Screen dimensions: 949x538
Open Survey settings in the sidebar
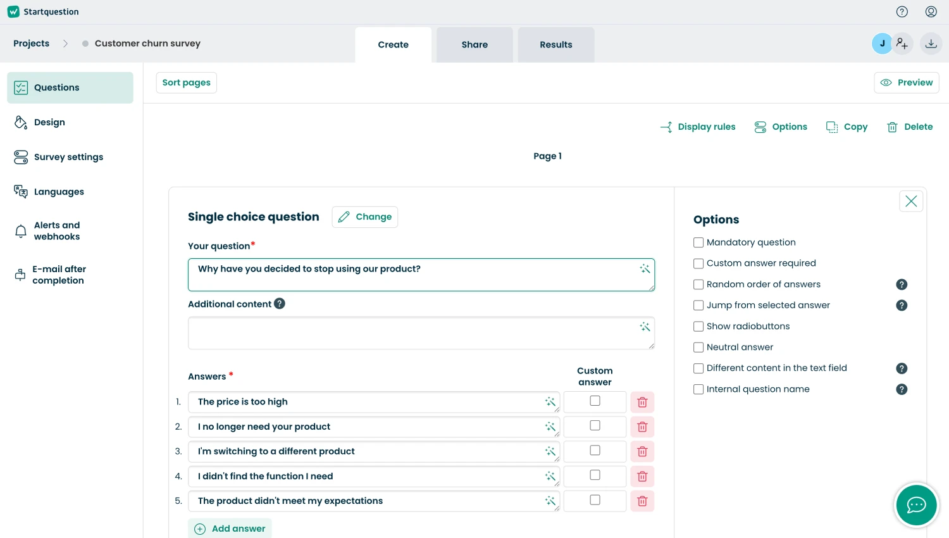click(68, 157)
